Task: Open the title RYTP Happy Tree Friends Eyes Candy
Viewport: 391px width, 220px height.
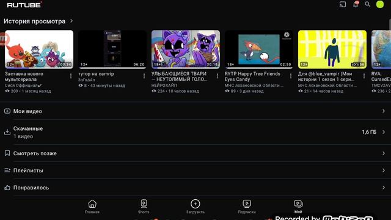Action: (252, 76)
